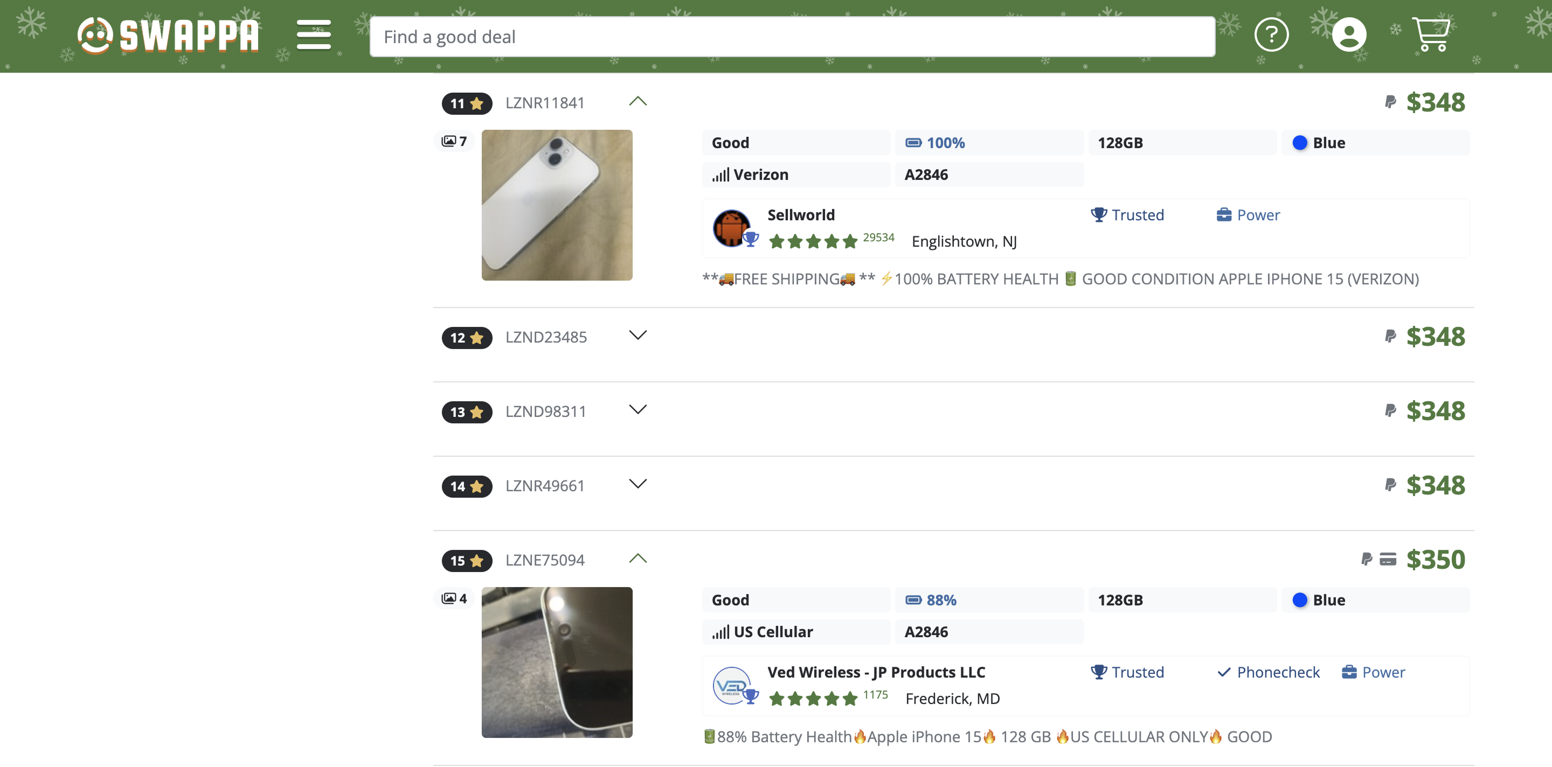1552x767 pixels.
Task: Open the user account icon
Action: (x=1348, y=35)
